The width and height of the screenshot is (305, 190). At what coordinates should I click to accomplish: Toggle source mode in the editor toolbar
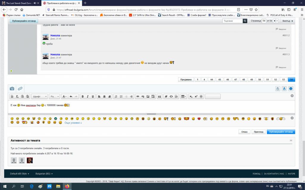(12, 96)
